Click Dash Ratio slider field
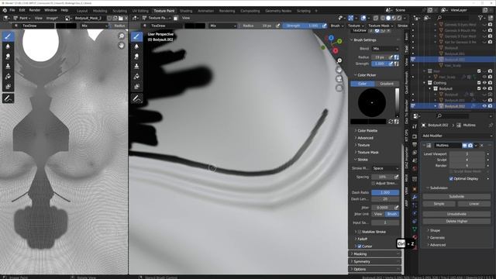496x279 pixels. click(x=385, y=192)
